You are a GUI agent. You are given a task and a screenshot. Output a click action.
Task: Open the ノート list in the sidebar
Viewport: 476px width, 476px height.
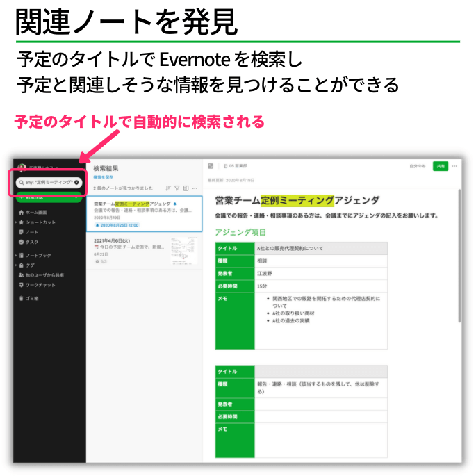pyautogui.click(x=28, y=232)
